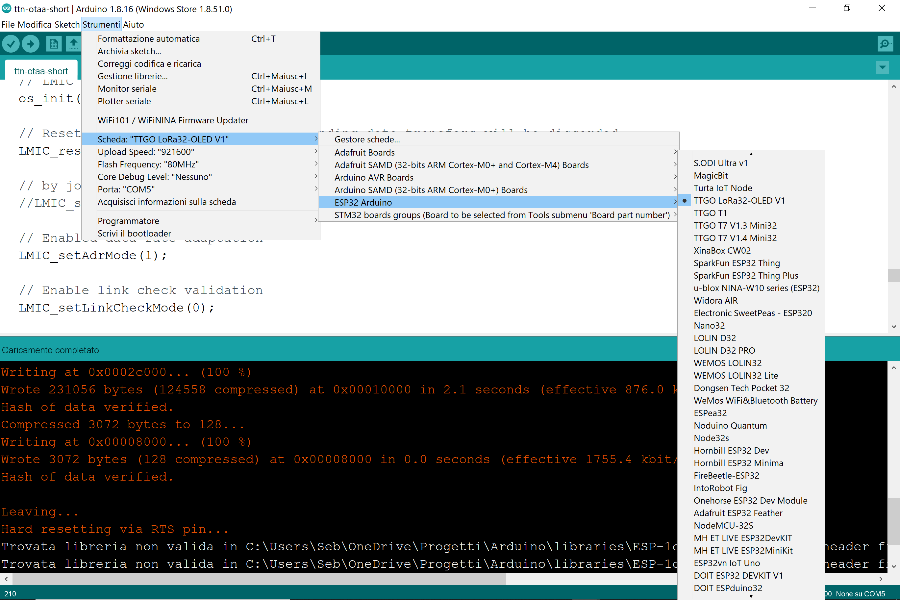Image resolution: width=900 pixels, height=600 pixels.
Task: Open the Serial Monitor magnifier icon
Action: coord(885,44)
